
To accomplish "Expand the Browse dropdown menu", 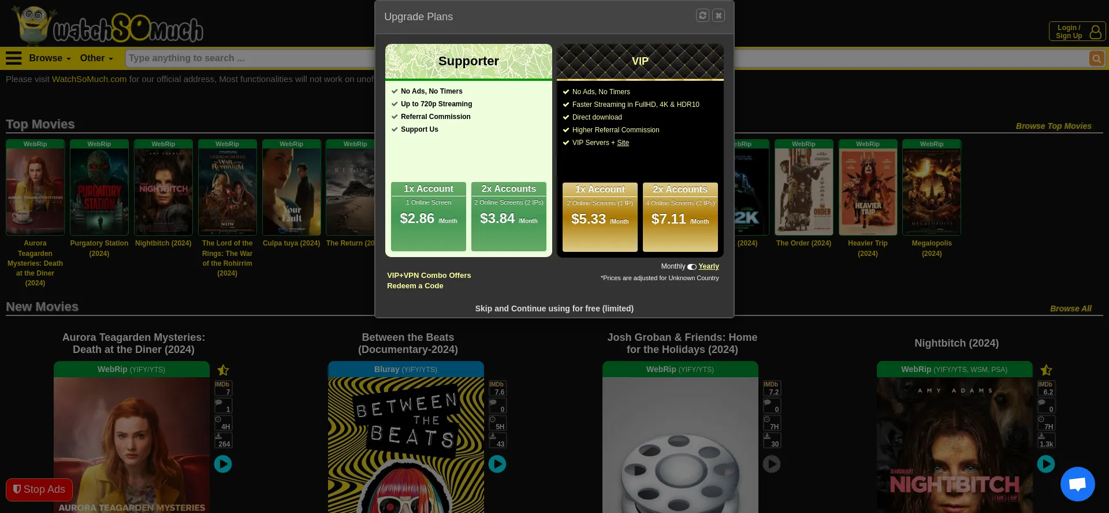I will coord(50,58).
